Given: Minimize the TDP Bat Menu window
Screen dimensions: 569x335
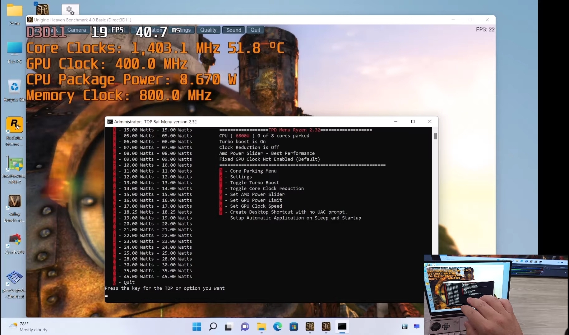Looking at the screenshot, I should click(396, 121).
